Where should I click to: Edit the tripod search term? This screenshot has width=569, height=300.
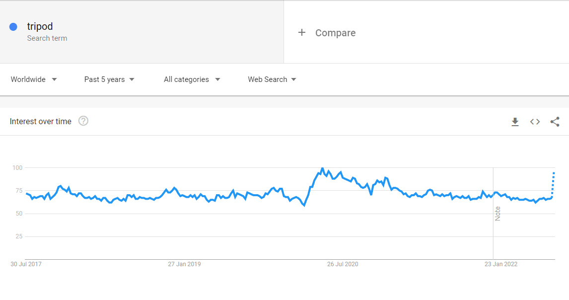coord(40,26)
